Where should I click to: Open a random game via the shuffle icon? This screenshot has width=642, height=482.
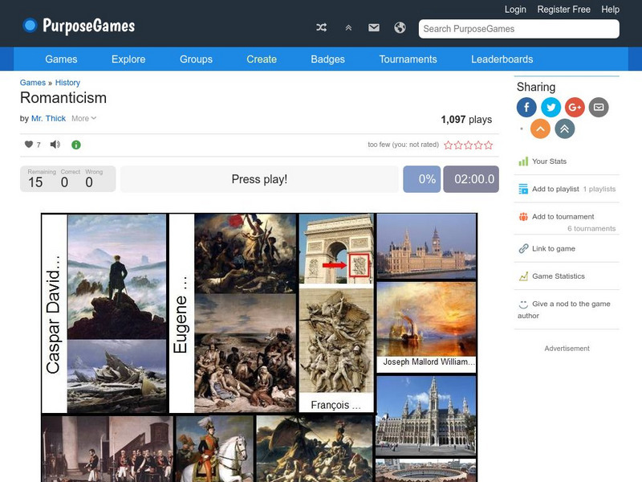pyautogui.click(x=320, y=27)
